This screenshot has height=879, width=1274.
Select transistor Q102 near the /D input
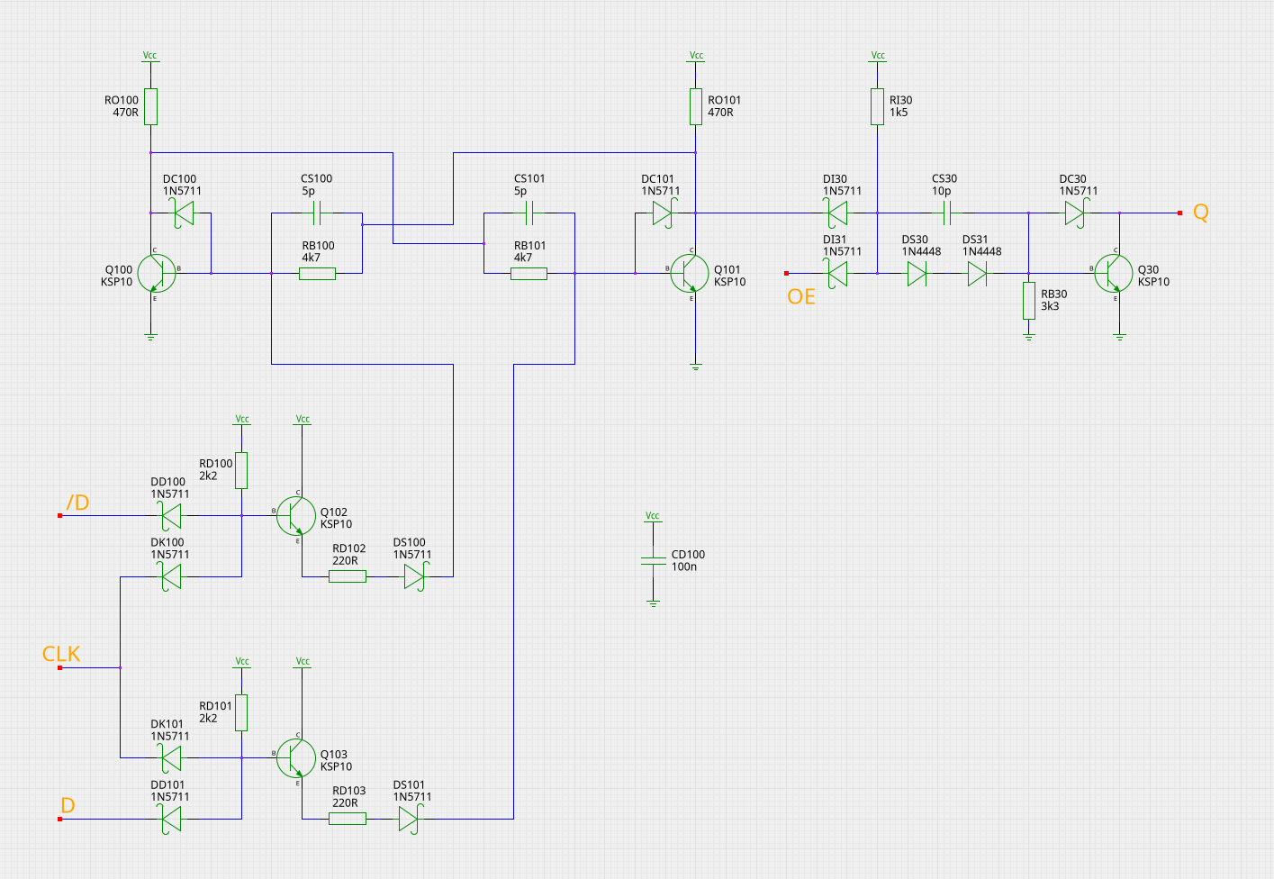tap(296, 515)
